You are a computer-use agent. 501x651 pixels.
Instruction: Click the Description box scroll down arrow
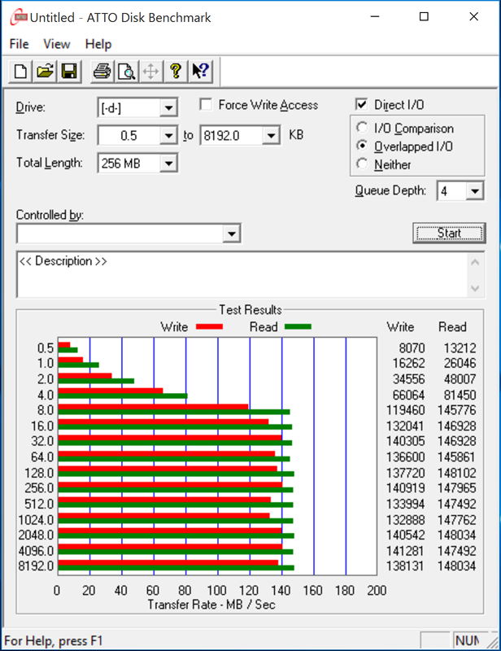coord(475,288)
